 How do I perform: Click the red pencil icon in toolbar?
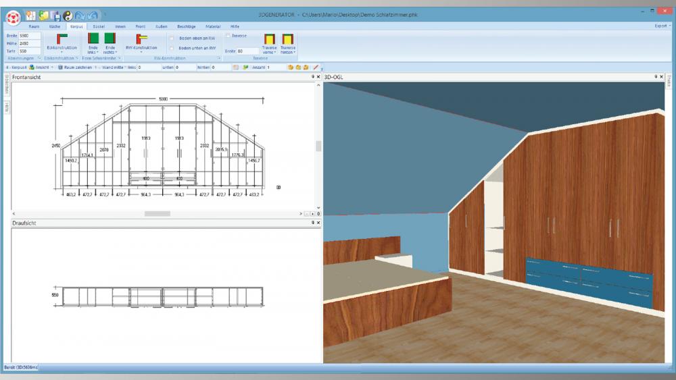tap(316, 67)
